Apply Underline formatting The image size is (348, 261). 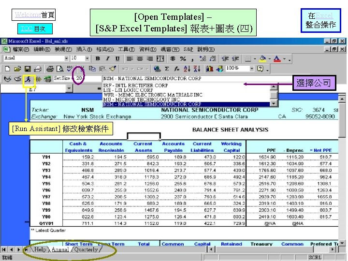117,58
